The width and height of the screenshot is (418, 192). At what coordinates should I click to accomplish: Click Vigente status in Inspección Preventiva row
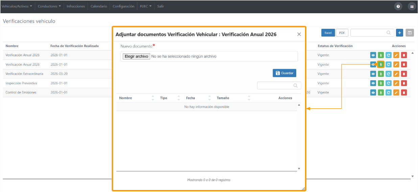click(323, 83)
